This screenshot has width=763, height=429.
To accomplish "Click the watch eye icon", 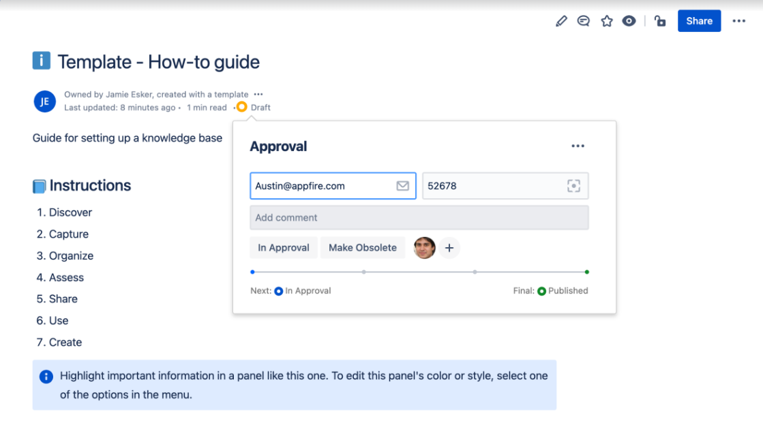I will coord(628,20).
